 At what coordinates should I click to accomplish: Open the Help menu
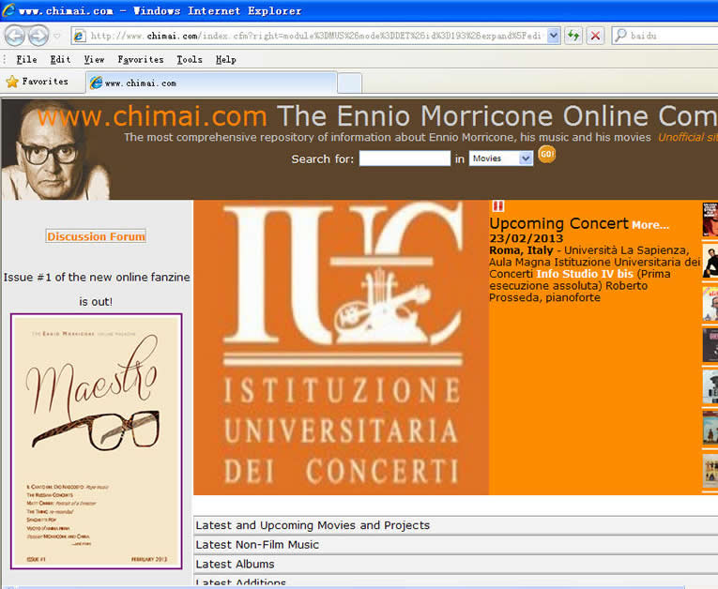226,59
